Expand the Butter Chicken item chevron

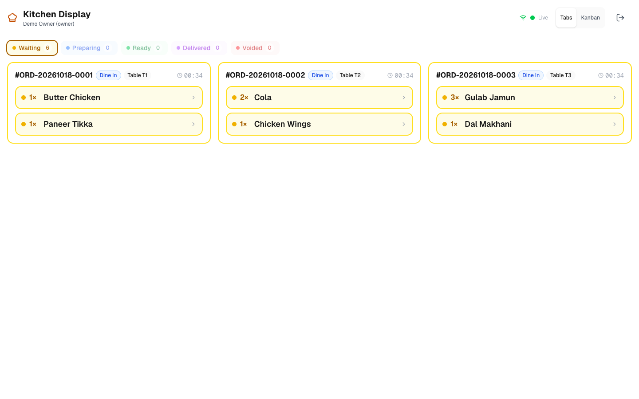(193, 98)
